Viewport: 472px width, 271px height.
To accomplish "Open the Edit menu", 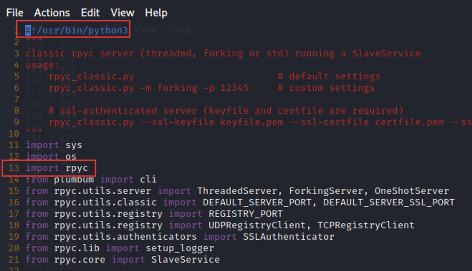I will pyautogui.click(x=90, y=13).
